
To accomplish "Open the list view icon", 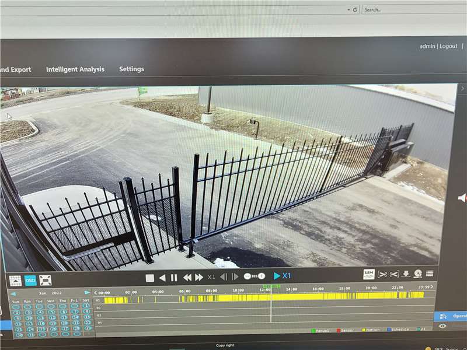I will point(430,274).
